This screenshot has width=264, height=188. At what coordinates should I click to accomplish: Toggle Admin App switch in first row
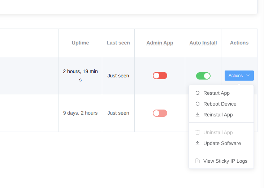[160, 76]
